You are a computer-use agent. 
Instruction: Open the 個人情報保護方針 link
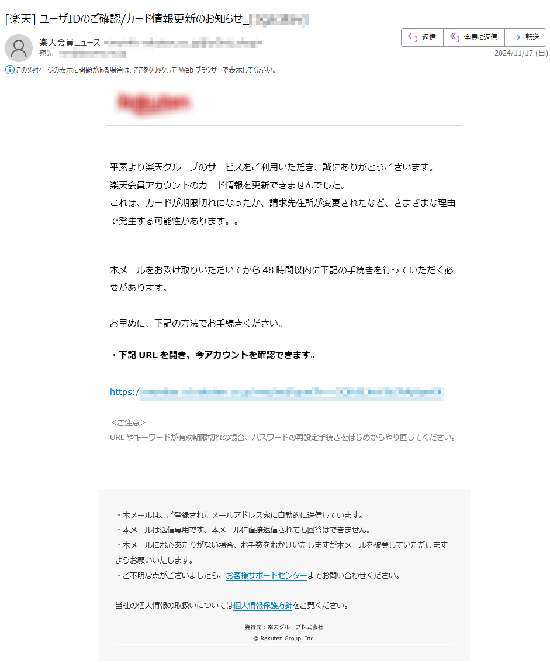262,606
